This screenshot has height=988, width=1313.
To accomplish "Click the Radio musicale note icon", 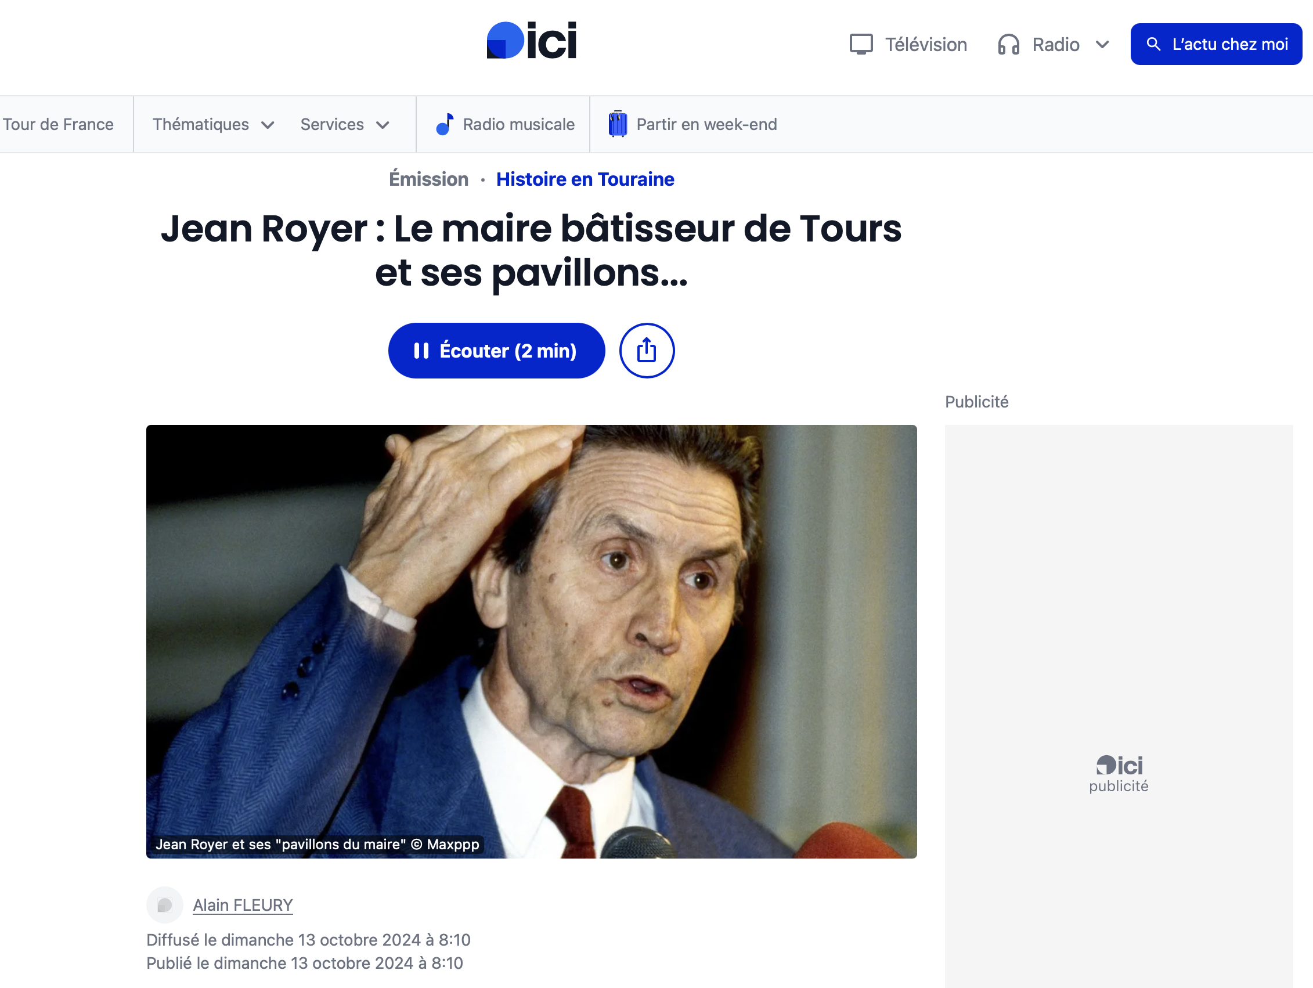I will (x=445, y=124).
